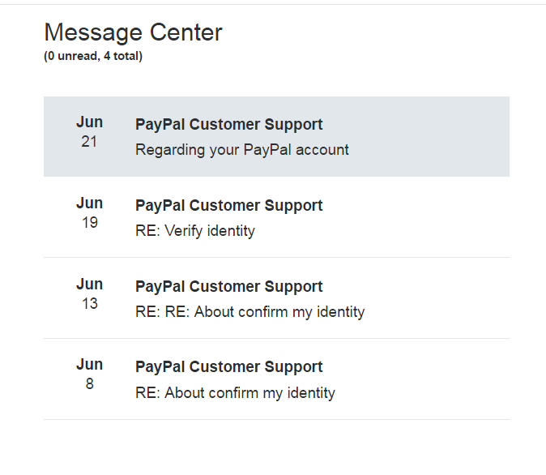The width and height of the screenshot is (546, 475).
Task: Click the Message Center heading
Action: (133, 32)
